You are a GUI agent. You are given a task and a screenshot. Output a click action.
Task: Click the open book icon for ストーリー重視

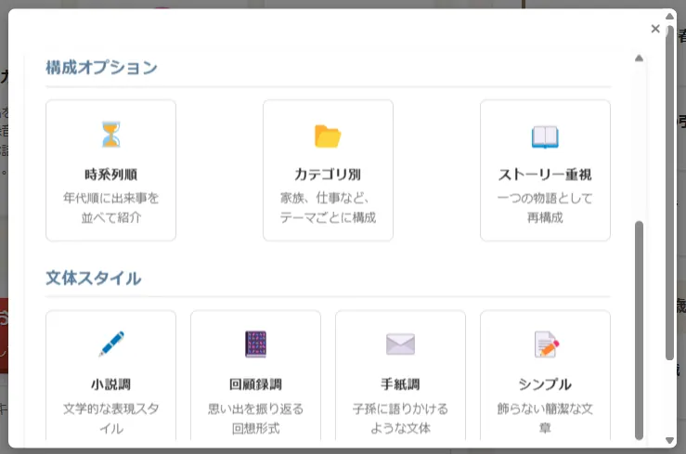click(545, 136)
